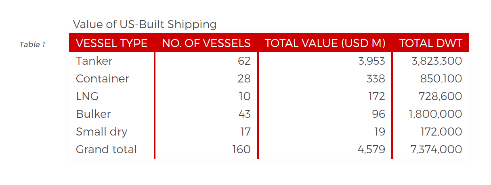Click the TOTAL VALUE (USD M) header
Viewport: 491px width, 185px height.
[x=325, y=43]
